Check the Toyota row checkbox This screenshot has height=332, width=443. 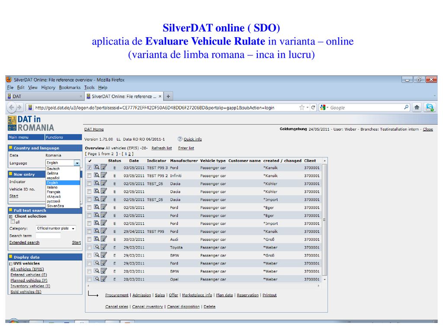click(x=89, y=247)
